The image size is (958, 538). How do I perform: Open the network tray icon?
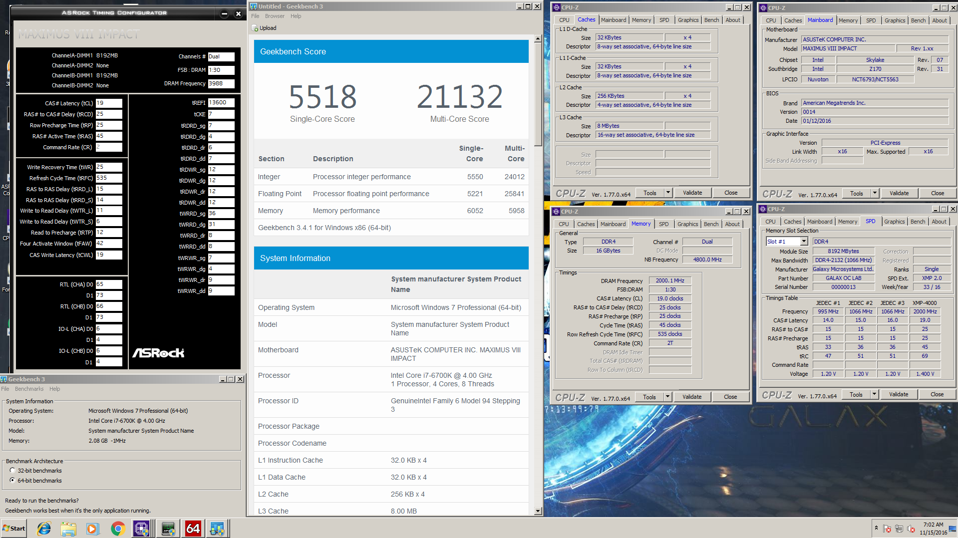tap(899, 529)
